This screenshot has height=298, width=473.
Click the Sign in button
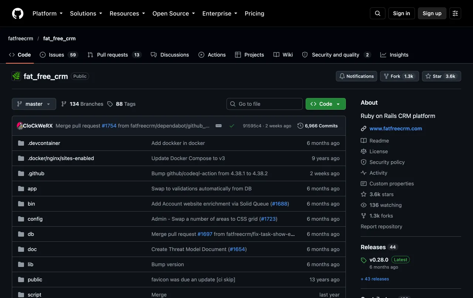coord(402,13)
